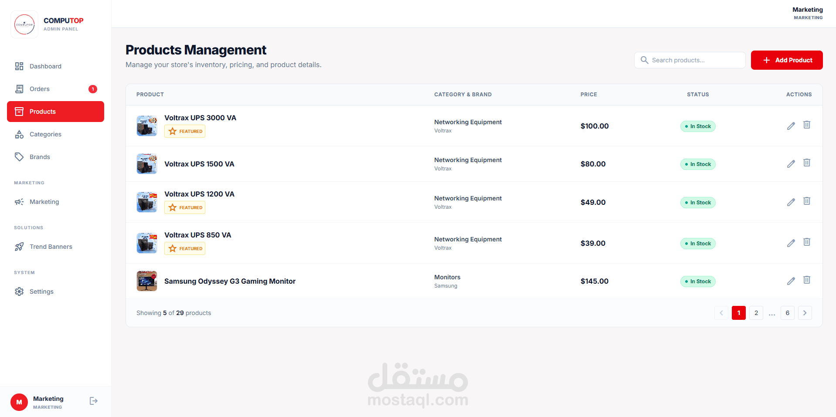Image resolution: width=836 pixels, height=417 pixels.
Task: Edit Voltrax UPS 3000 VA pencil icon
Action: (x=791, y=126)
